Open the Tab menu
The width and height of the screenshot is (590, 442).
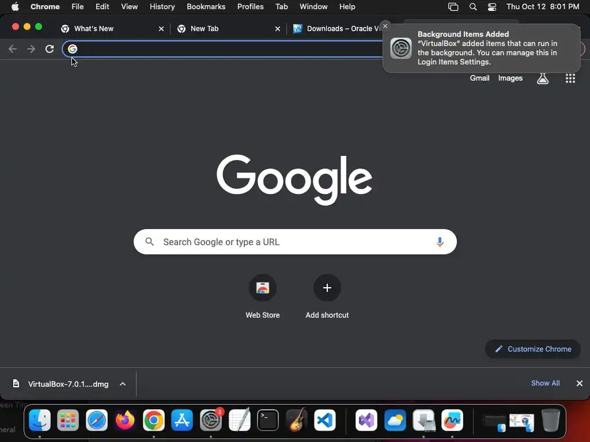[x=281, y=7]
